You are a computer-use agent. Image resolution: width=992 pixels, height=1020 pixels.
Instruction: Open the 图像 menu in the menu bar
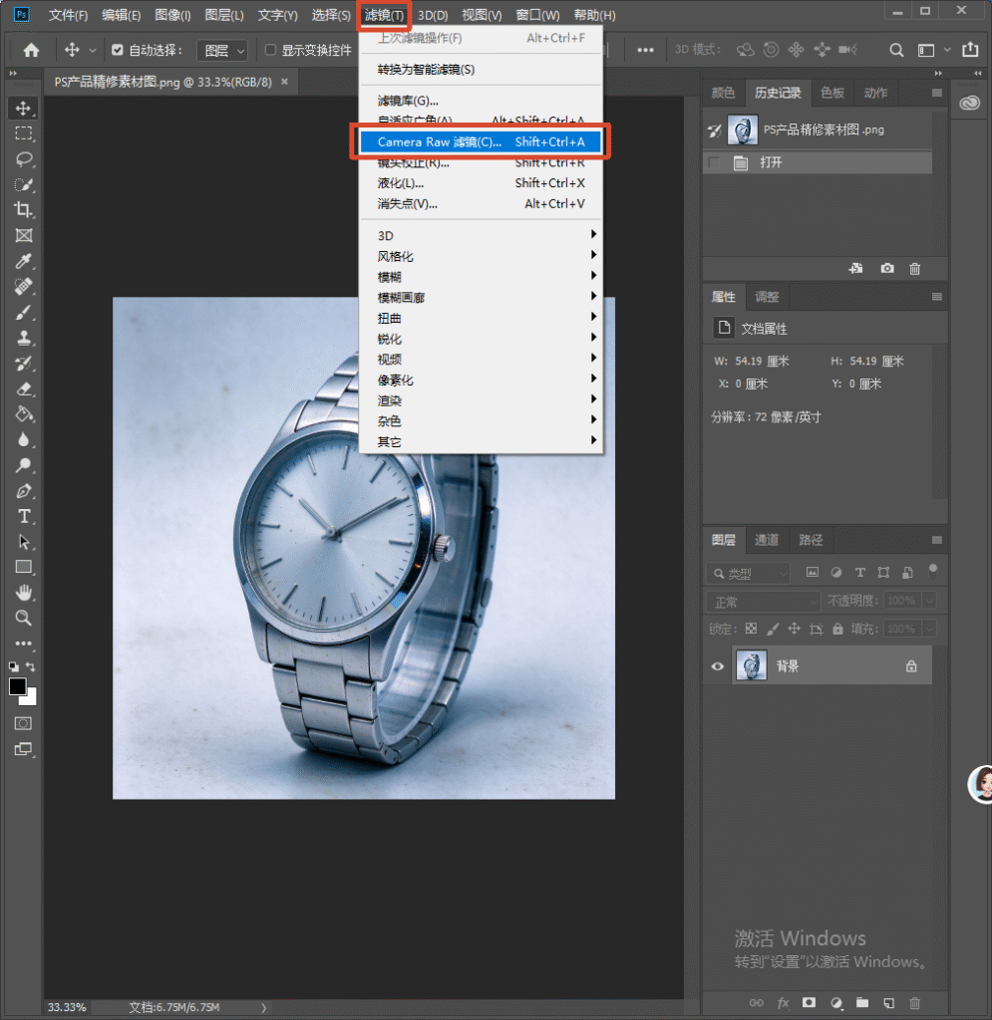click(x=172, y=14)
